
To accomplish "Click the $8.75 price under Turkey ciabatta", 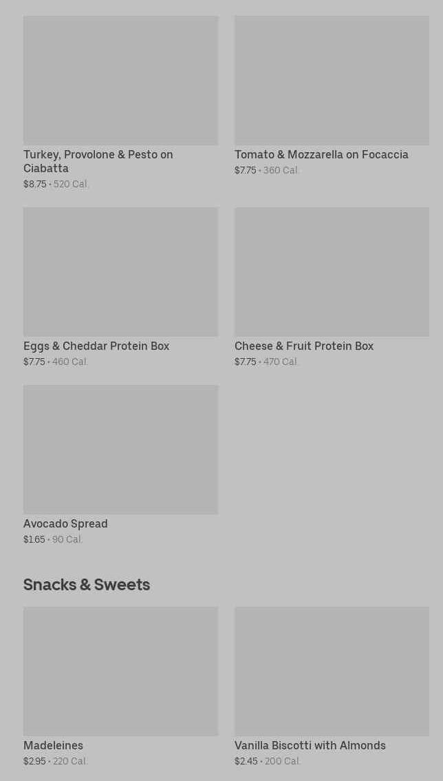I will (35, 185).
